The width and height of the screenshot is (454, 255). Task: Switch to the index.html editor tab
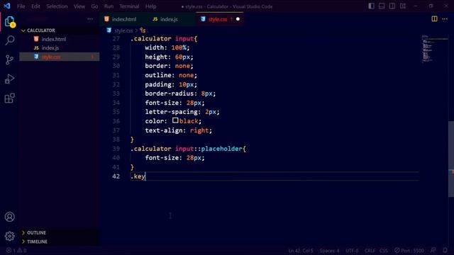[x=123, y=19]
